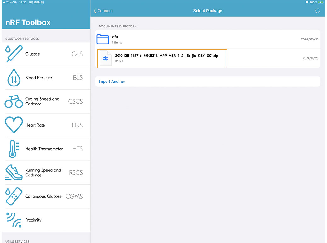Tap the CSCS abbreviation

pyautogui.click(x=76, y=101)
